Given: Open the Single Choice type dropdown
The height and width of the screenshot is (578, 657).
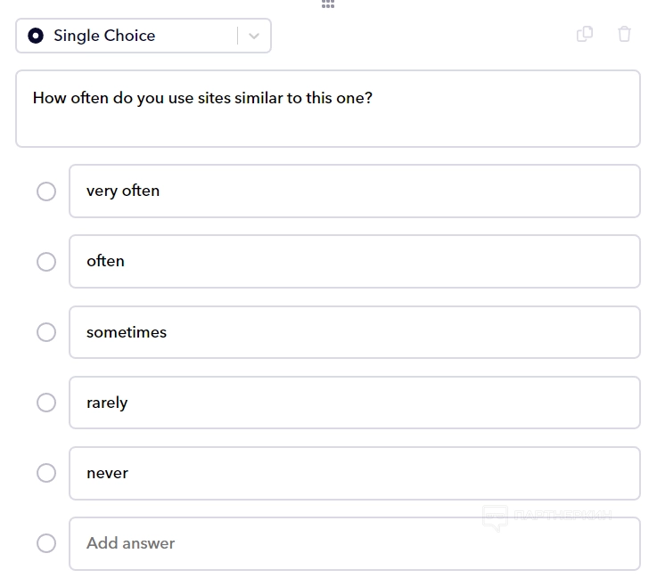Looking at the screenshot, I should point(134,36).
